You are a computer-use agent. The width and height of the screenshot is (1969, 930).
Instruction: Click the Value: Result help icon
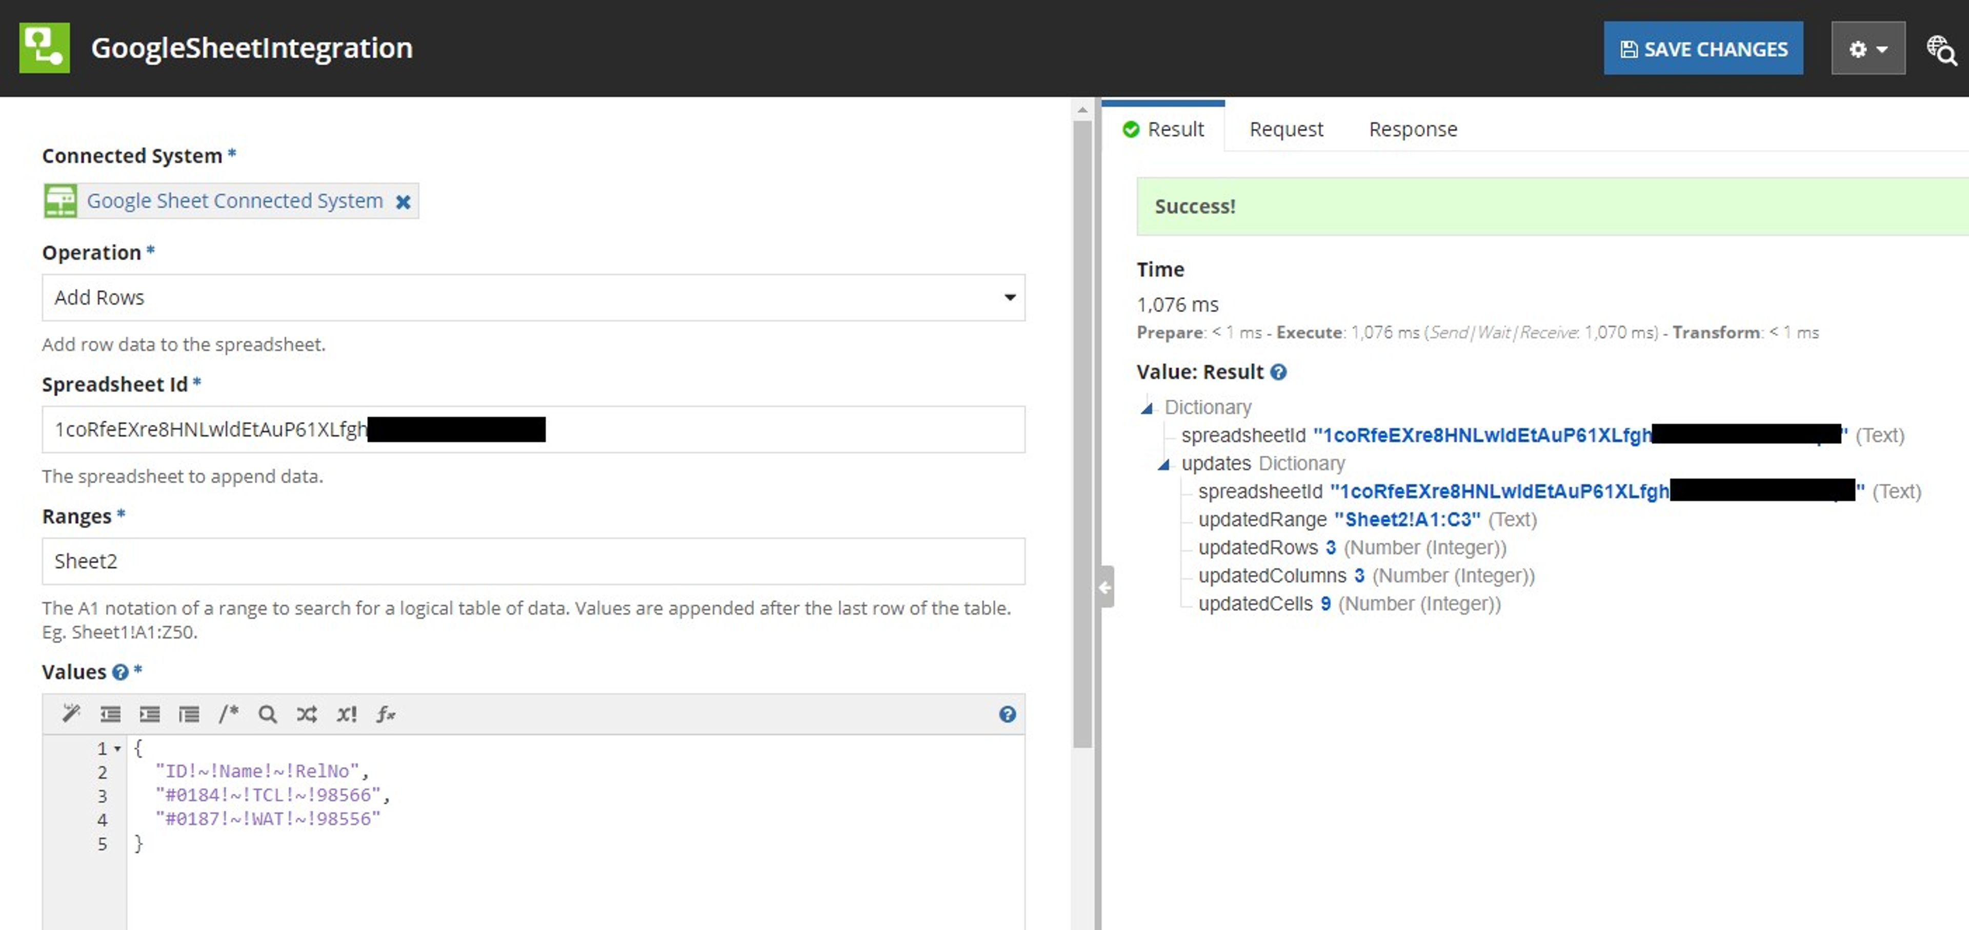tap(1279, 372)
